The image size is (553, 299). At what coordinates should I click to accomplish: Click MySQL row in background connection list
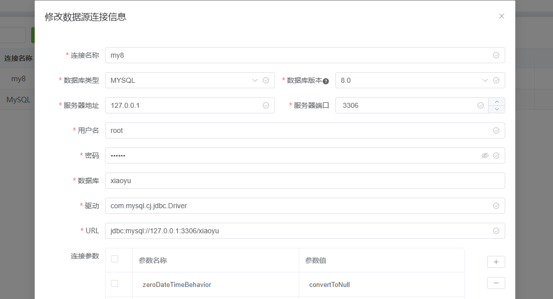click(x=18, y=99)
